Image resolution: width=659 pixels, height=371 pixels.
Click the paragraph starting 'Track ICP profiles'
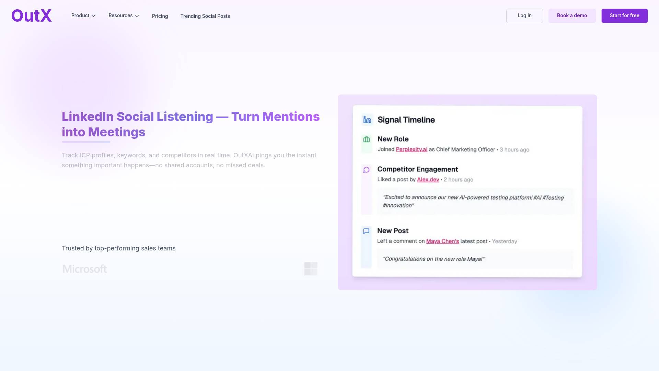tap(189, 160)
